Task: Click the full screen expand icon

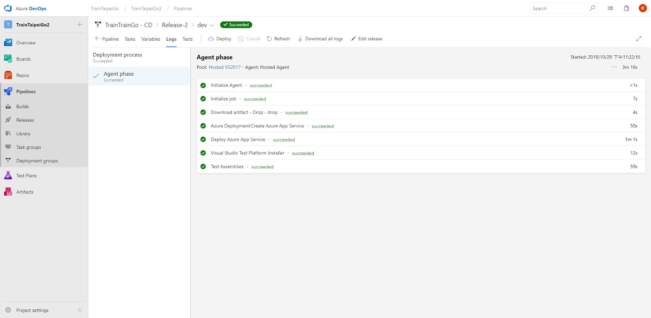Action: [x=639, y=39]
